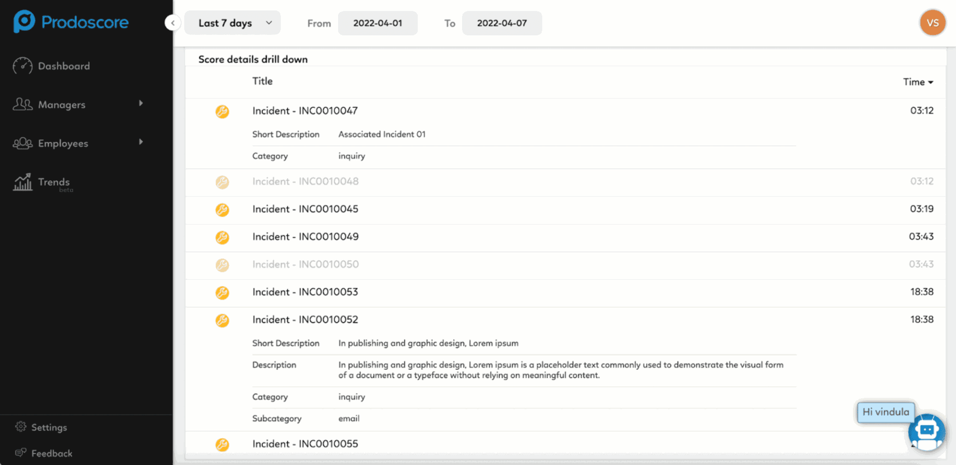Screen dimensions: 956x465
Task: Click the icon for Incident INC0010055
Action: pyautogui.click(x=222, y=445)
